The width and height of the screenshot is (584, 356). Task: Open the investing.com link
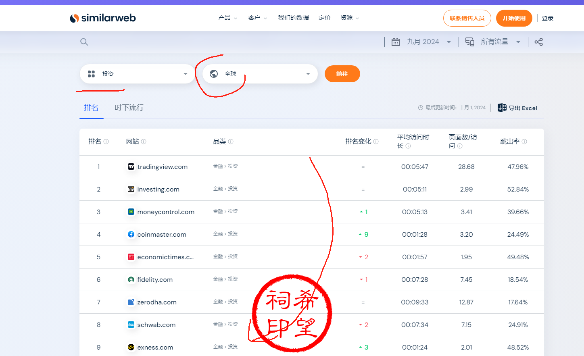[x=159, y=189]
